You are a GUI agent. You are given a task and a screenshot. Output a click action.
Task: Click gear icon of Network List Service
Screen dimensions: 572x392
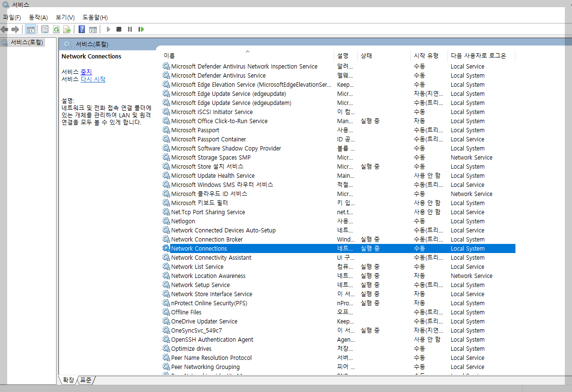166,266
